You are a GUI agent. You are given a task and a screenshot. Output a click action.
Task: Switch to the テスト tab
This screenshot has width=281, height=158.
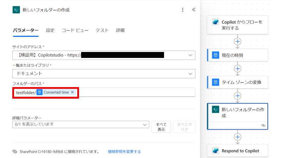[102, 30]
